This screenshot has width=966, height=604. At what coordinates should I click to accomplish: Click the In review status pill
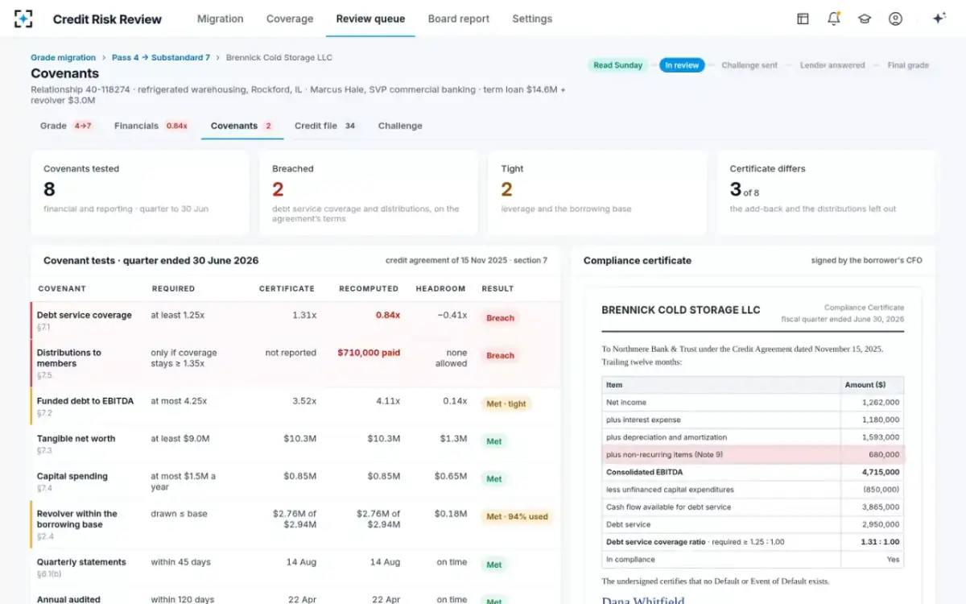(682, 65)
